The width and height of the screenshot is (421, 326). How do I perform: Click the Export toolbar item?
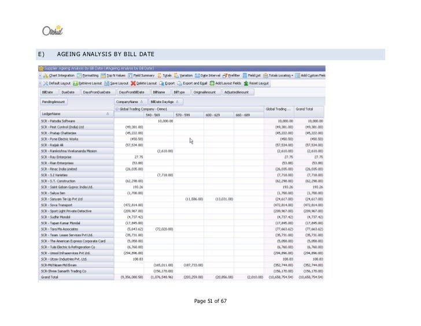tap(167, 83)
